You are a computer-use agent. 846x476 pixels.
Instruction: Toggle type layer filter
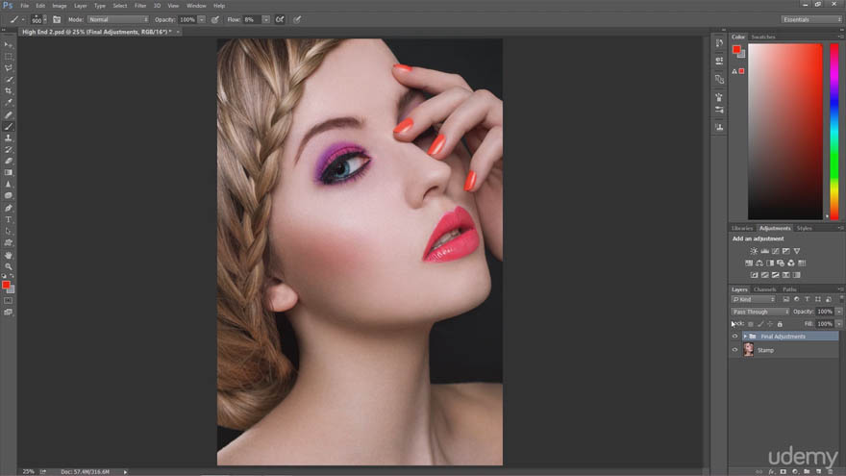pos(808,299)
